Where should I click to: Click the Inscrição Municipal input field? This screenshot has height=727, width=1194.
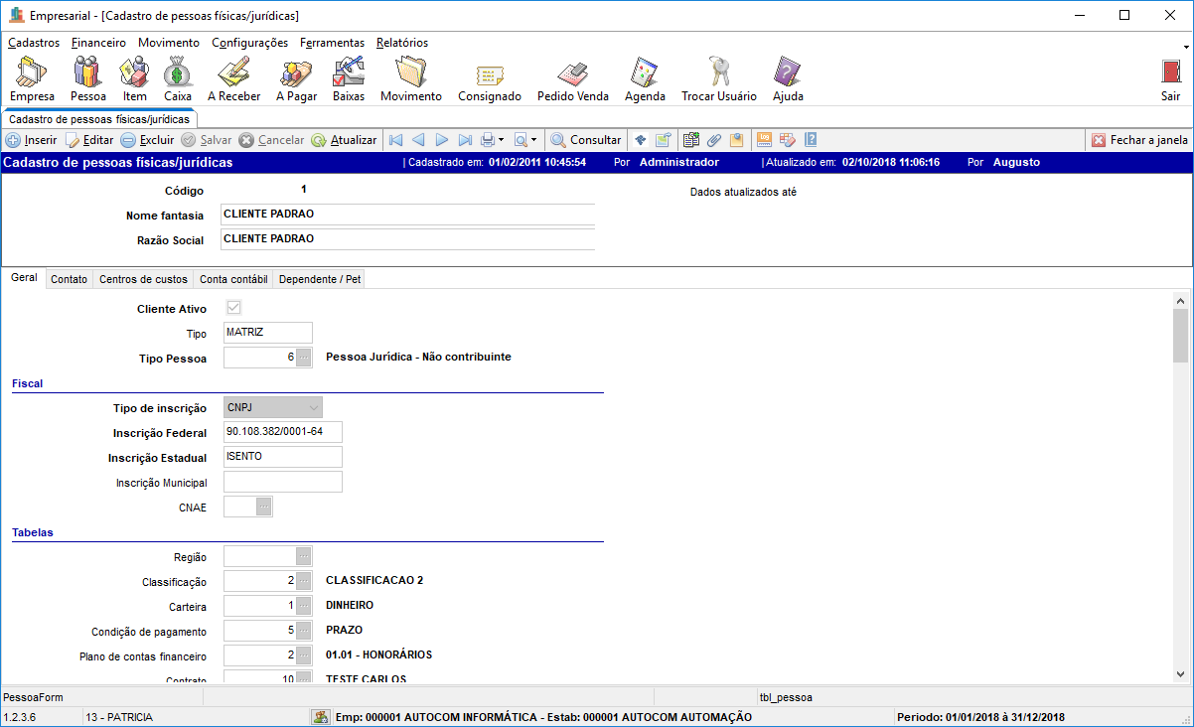click(282, 482)
